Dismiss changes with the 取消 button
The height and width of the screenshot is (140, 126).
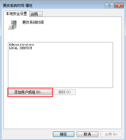point(87,134)
